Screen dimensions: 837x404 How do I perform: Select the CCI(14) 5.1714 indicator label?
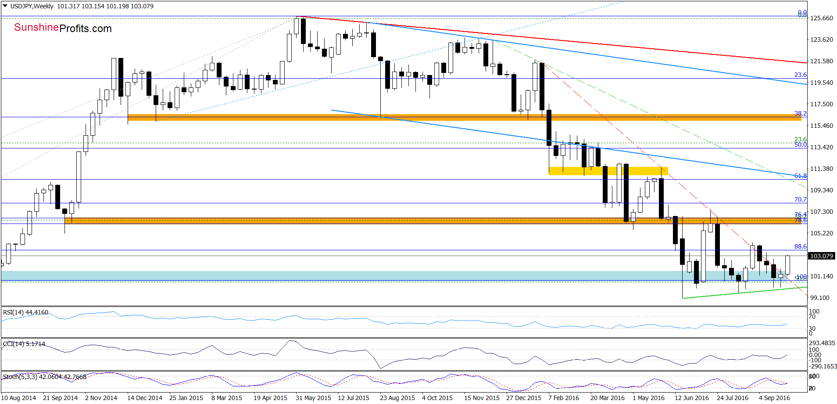point(24,344)
